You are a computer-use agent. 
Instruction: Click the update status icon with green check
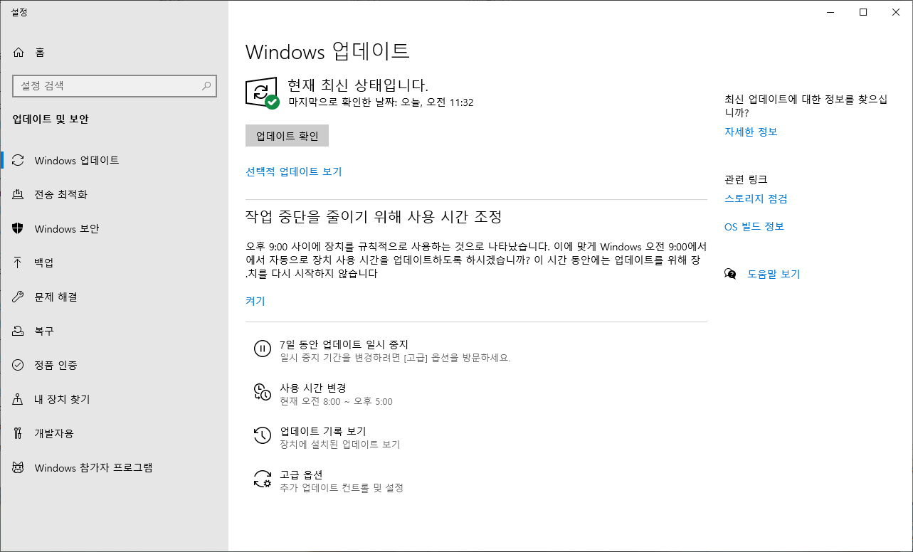tap(263, 93)
